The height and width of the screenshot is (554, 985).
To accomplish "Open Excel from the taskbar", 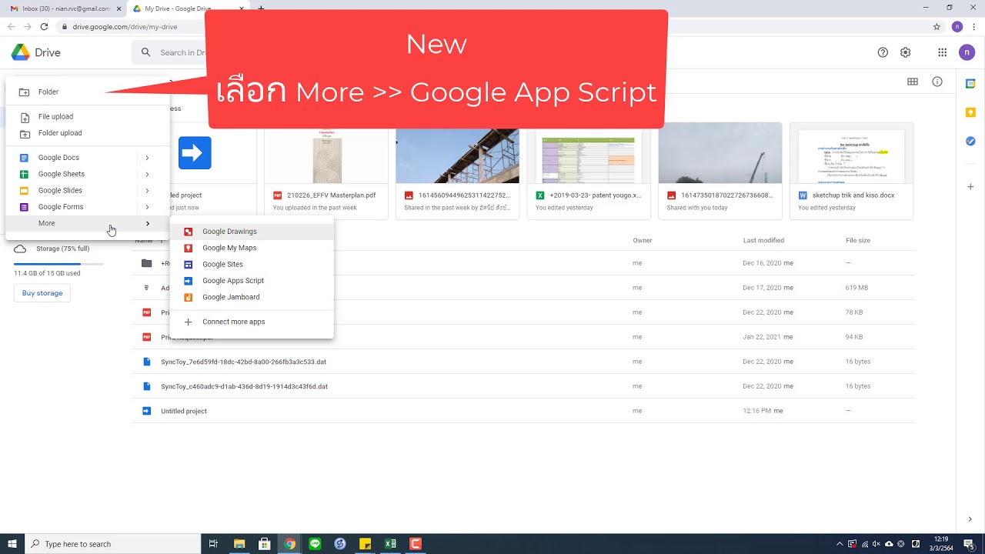I will [x=390, y=544].
